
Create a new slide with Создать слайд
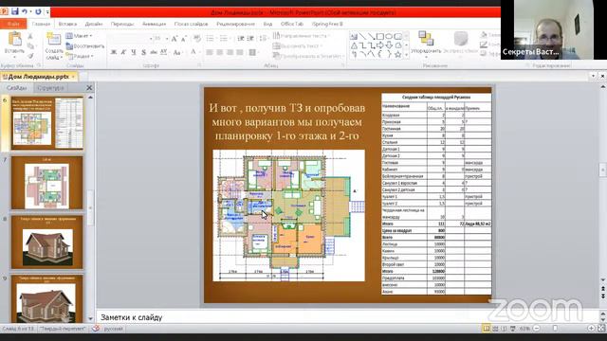coord(54,46)
